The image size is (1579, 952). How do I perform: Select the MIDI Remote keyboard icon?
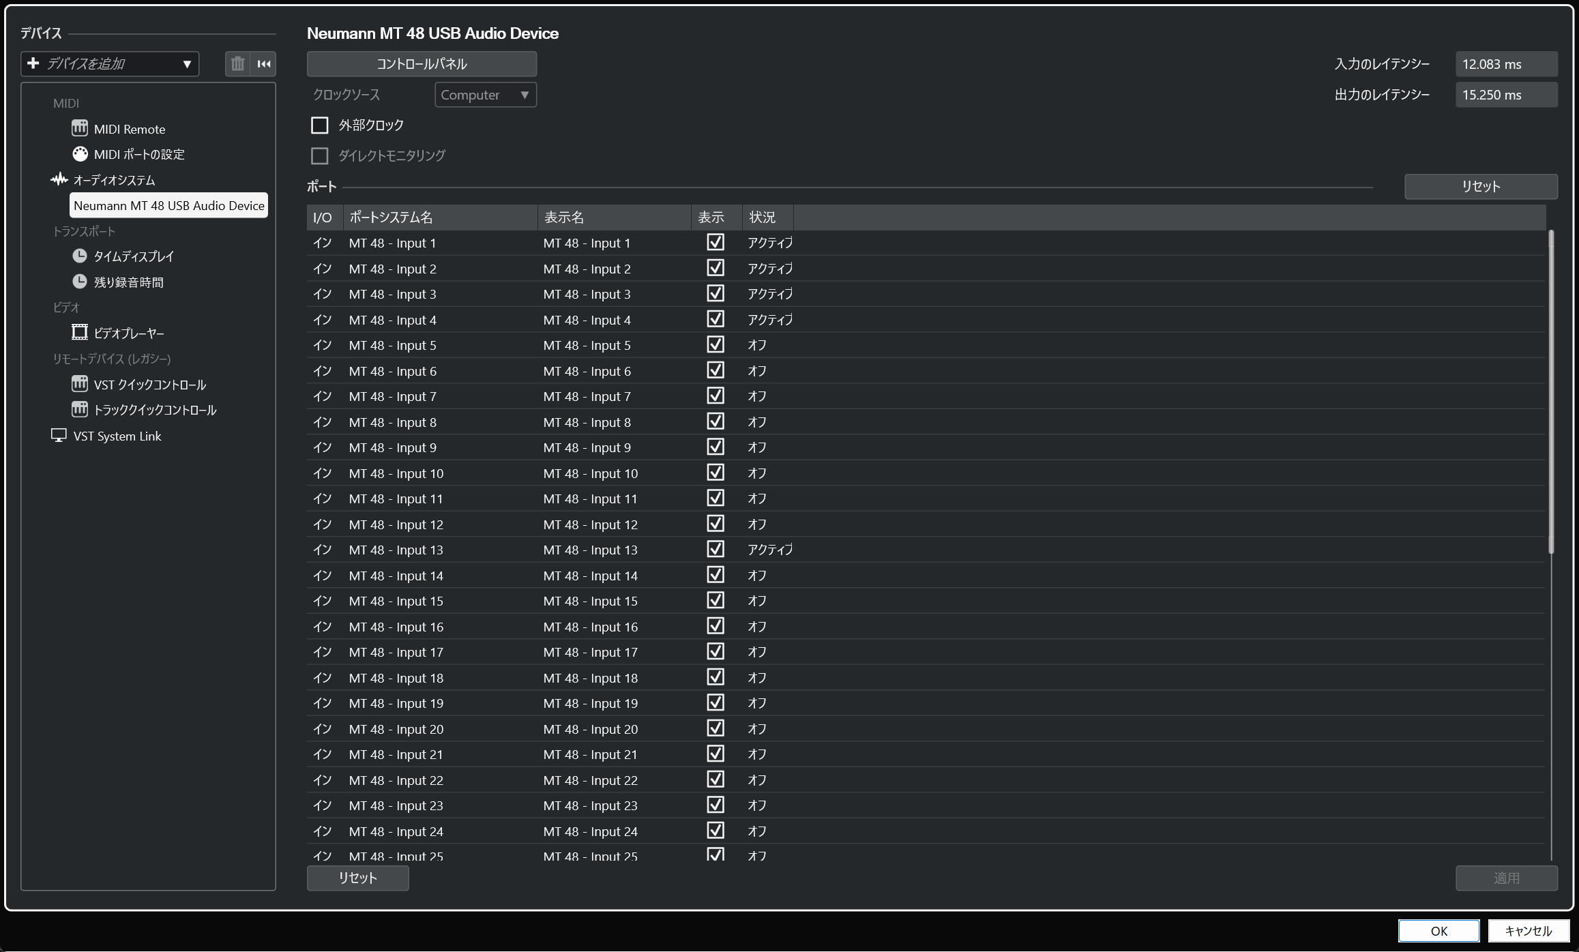[80, 128]
